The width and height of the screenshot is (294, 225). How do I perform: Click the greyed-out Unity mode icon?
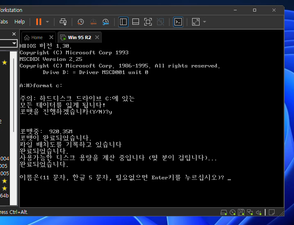pyautogui.click(x=160, y=22)
